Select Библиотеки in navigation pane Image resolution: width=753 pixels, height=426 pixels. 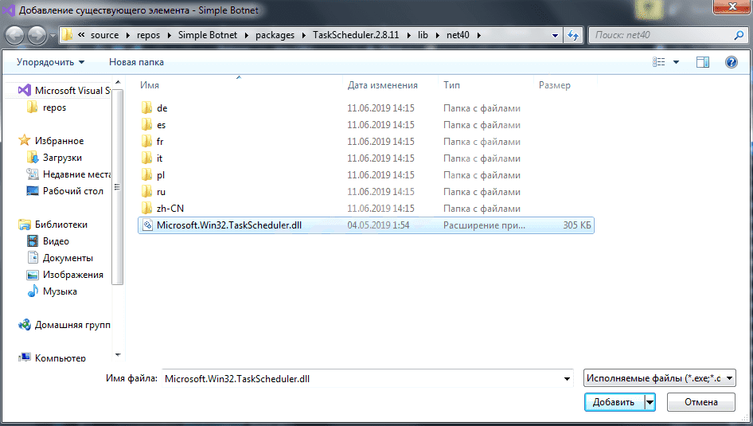pyautogui.click(x=61, y=225)
